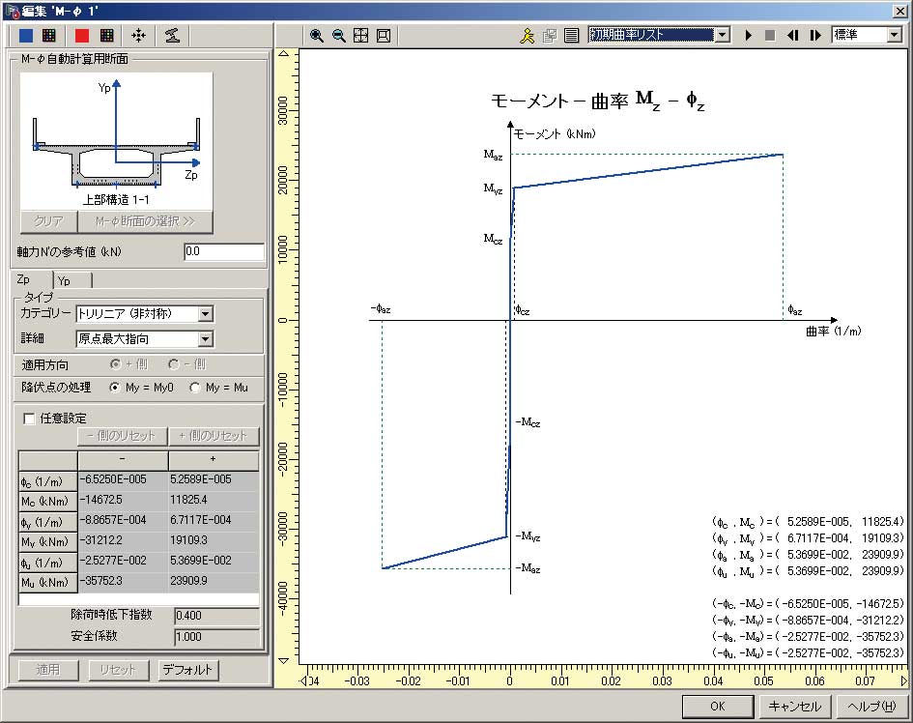Viewport: 913px width, 723px height.
Task: Click the microscope-shaped tool icon
Action: pyautogui.click(x=172, y=36)
